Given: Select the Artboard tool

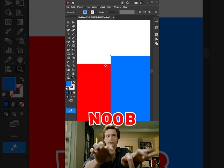Looking at the screenshot, I should 73,70.
